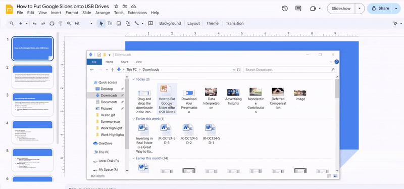Open OneDrive in navigation pane
The image size is (404, 189).
tap(103, 144)
